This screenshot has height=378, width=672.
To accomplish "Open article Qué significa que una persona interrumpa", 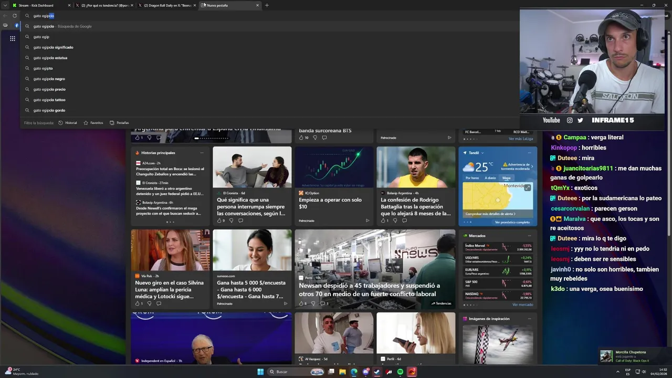I will [251, 207].
